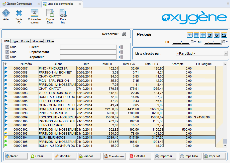
Task: Click the green flag of order 00000106
Action: (x=6, y=146)
